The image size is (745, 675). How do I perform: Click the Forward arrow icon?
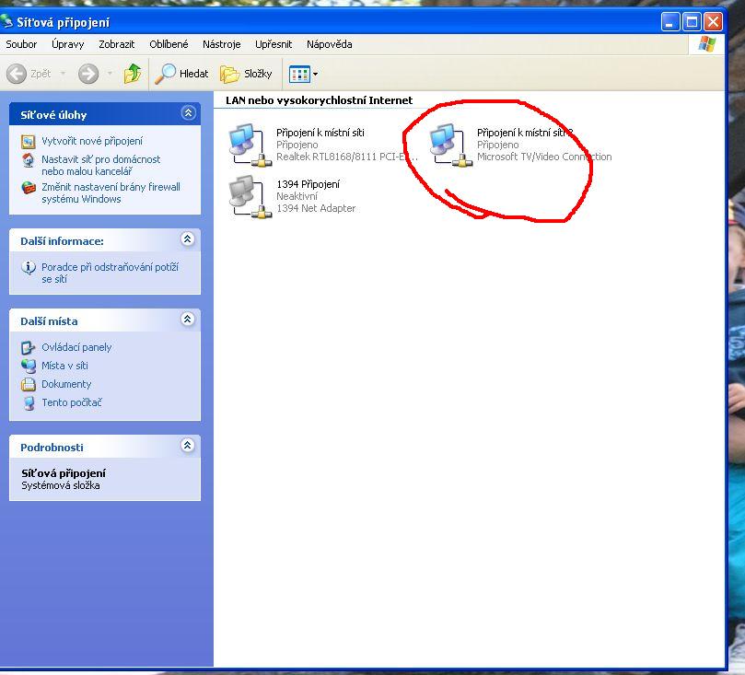tap(88, 74)
